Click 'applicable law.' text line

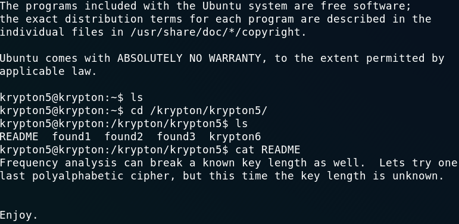point(48,71)
